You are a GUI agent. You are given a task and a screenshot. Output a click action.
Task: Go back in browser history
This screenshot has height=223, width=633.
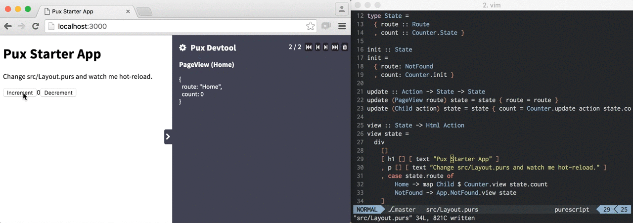[x=8, y=26]
